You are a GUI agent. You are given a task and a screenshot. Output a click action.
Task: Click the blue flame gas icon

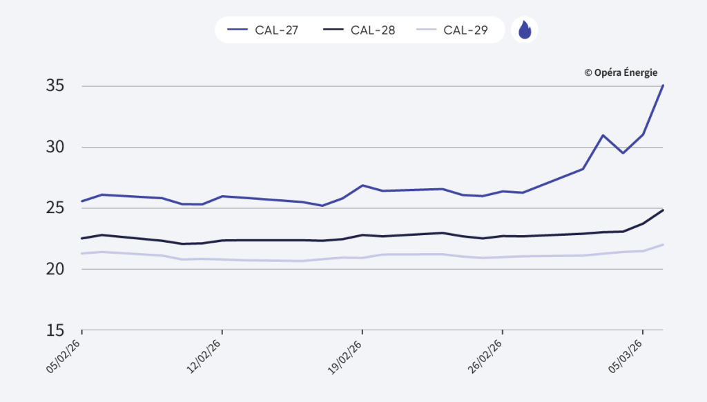525,30
